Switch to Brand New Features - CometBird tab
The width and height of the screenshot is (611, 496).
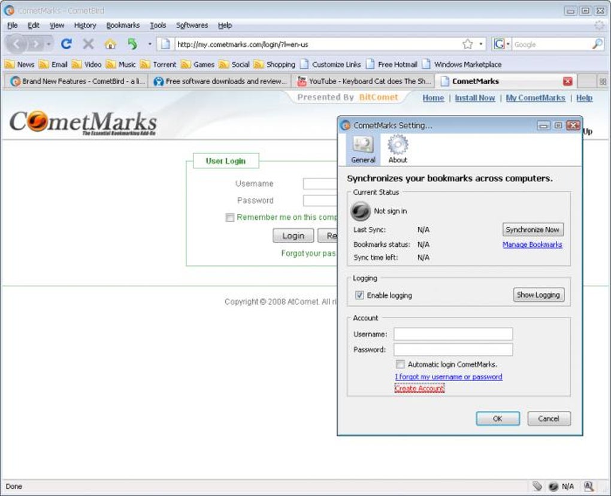(77, 81)
